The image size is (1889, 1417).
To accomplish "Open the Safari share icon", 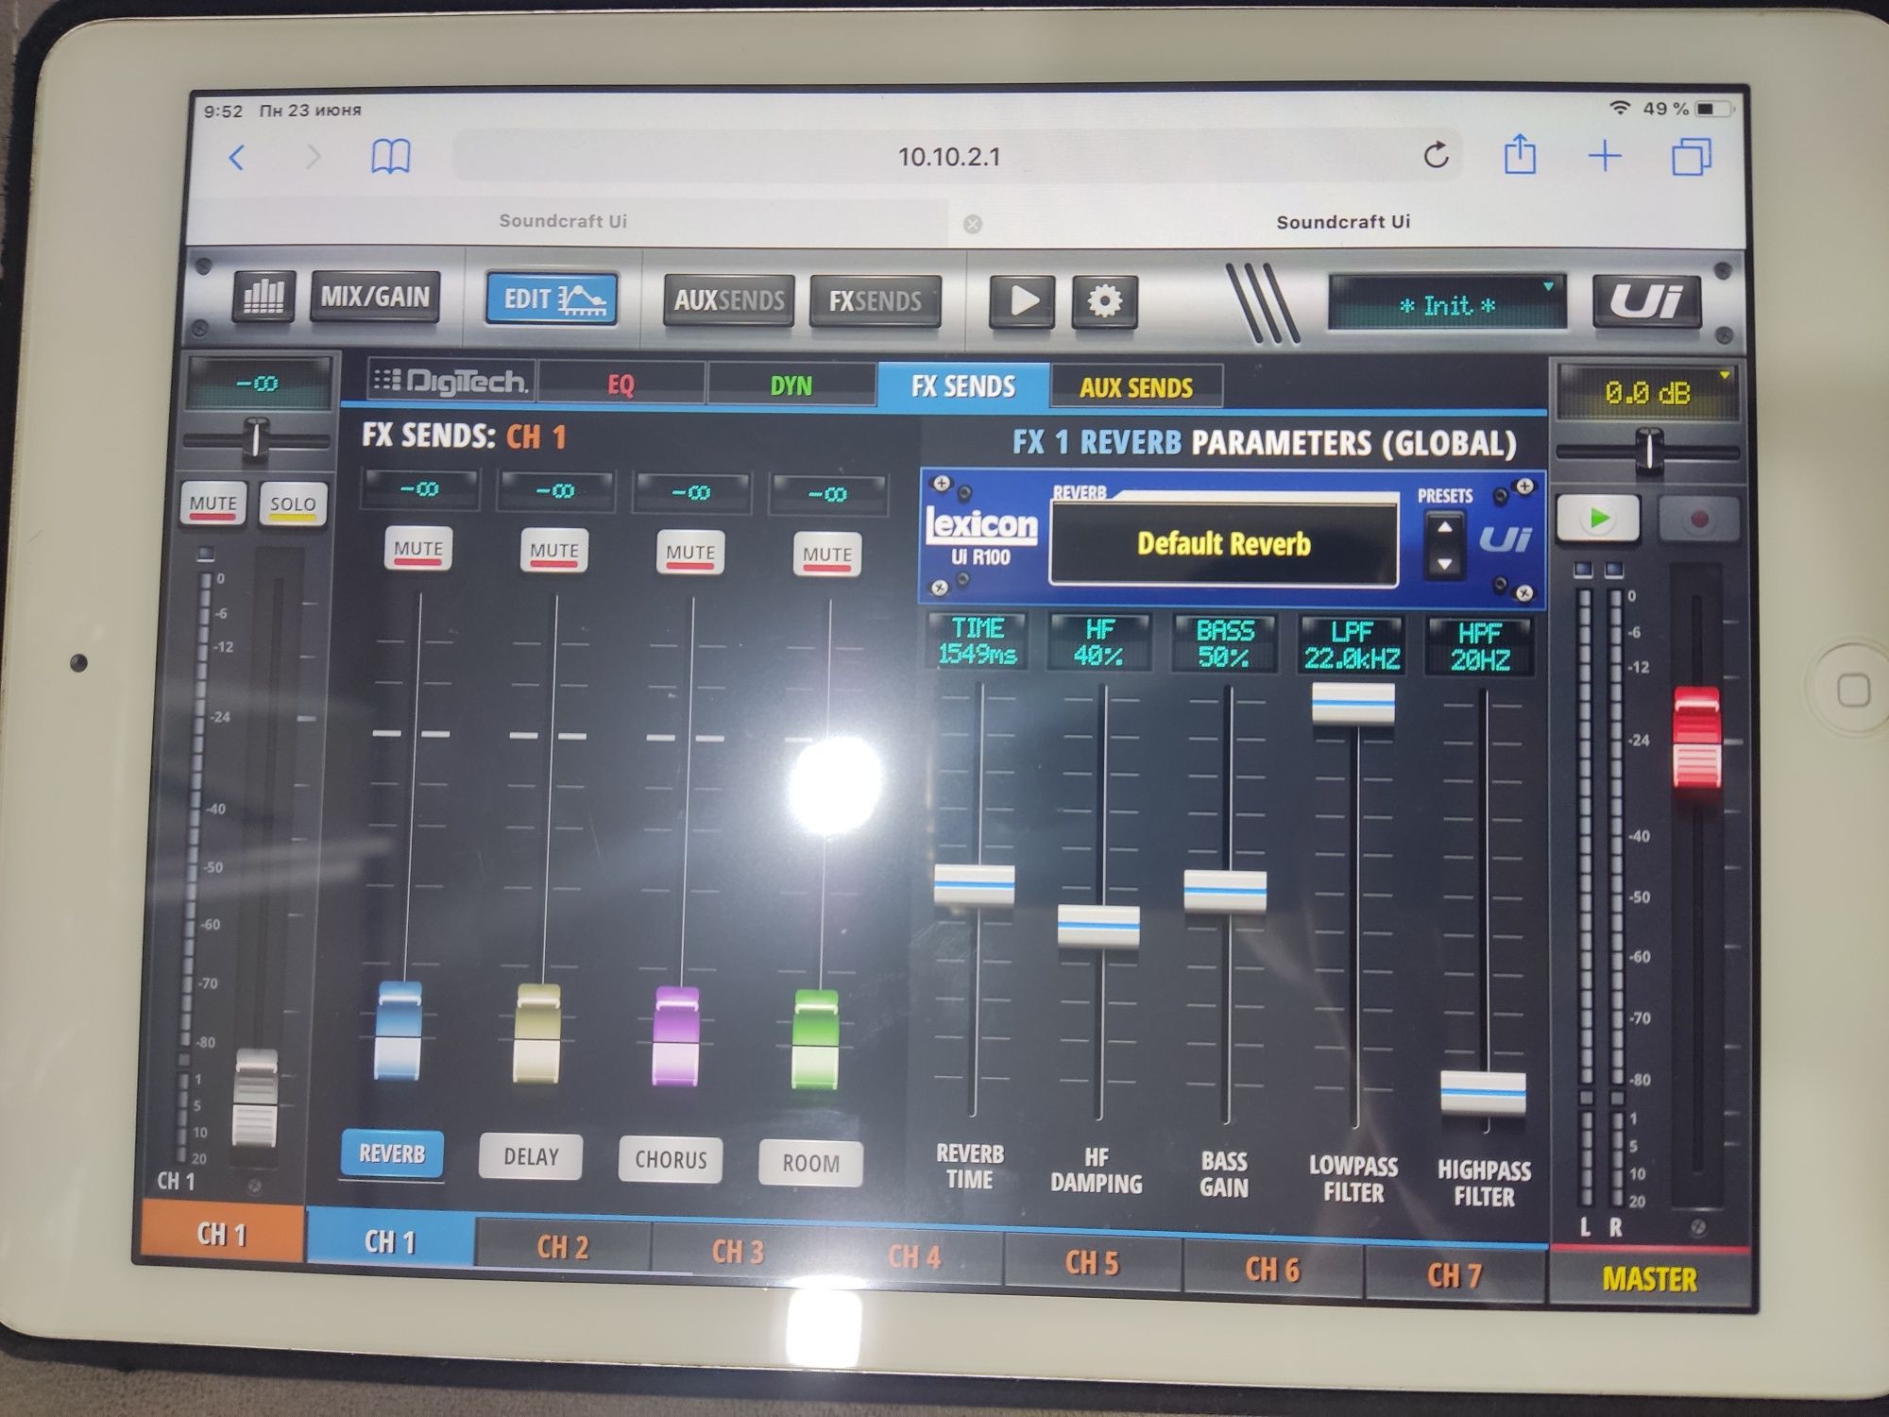I will coord(1520,153).
